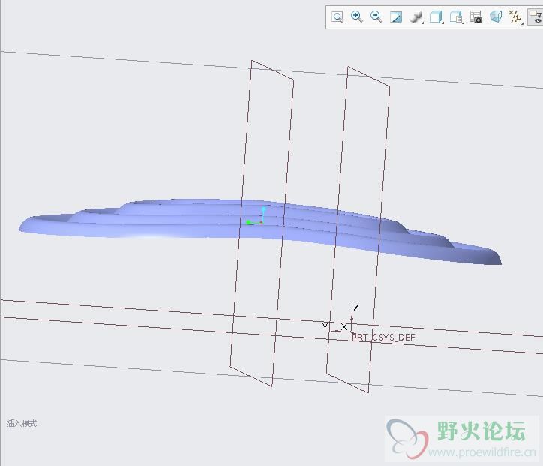Grab the green dragger handle on model
The image size is (543, 466).
point(248,222)
